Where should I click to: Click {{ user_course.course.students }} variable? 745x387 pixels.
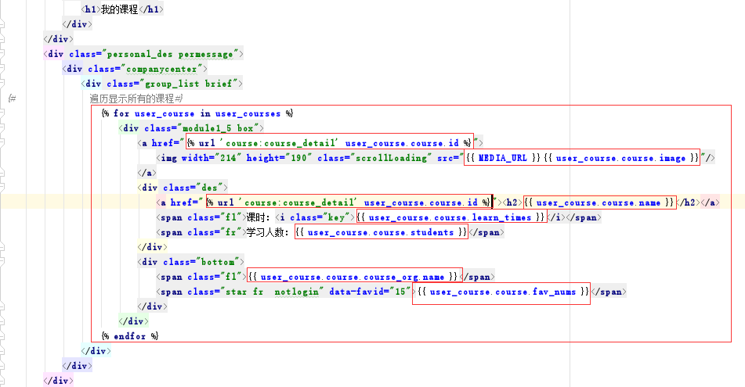tap(382, 232)
